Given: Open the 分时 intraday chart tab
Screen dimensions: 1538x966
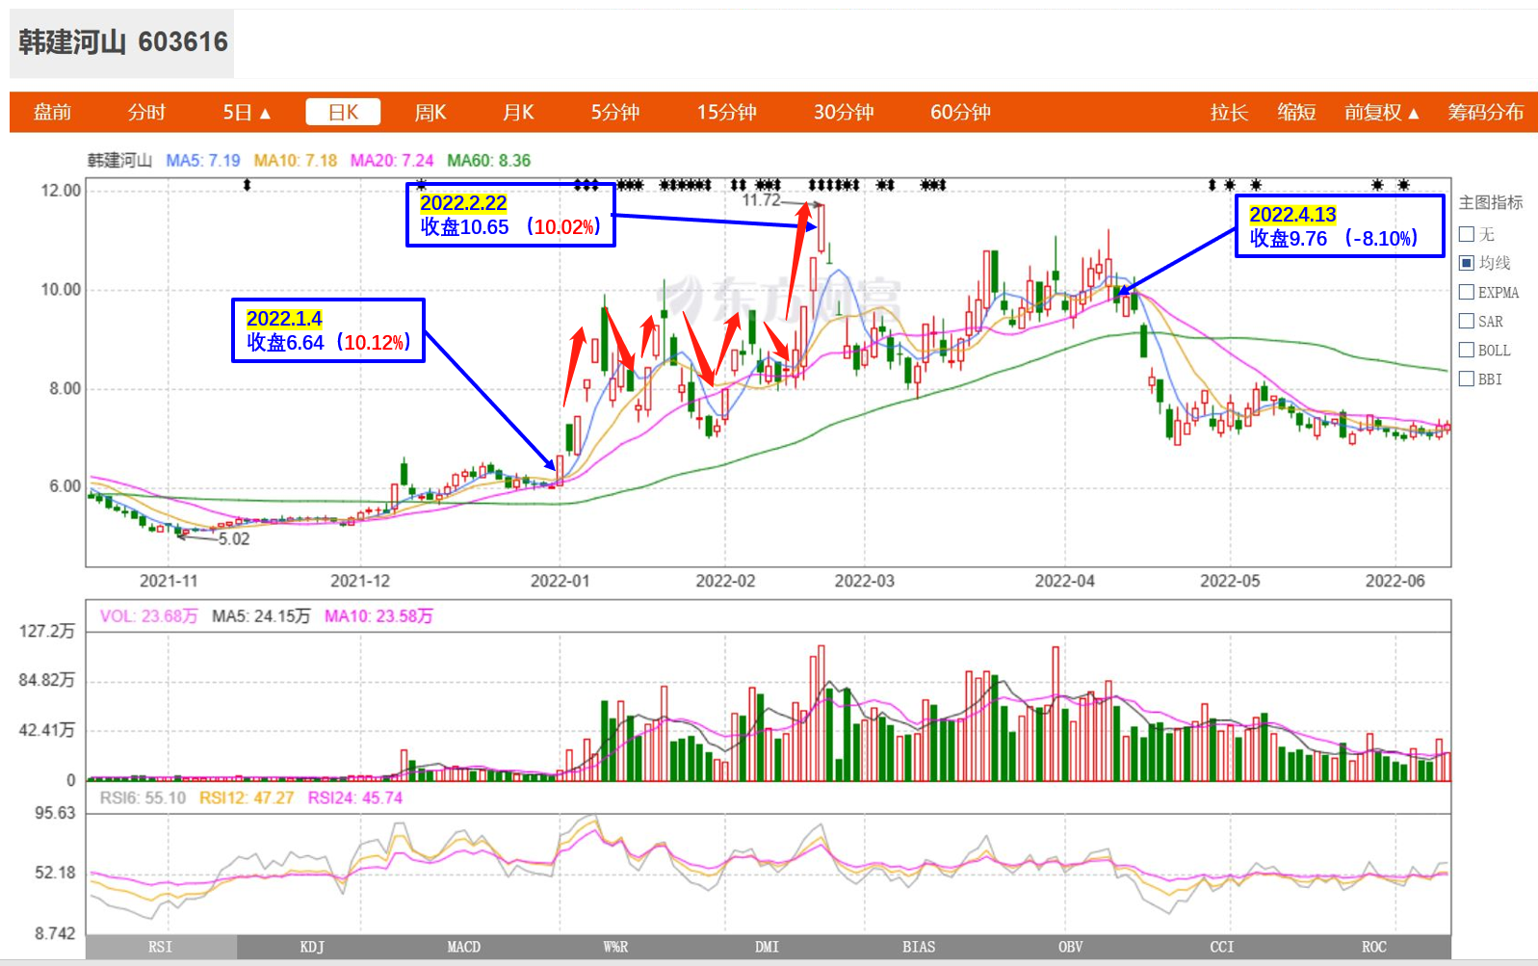Looking at the screenshot, I should coord(146,113).
